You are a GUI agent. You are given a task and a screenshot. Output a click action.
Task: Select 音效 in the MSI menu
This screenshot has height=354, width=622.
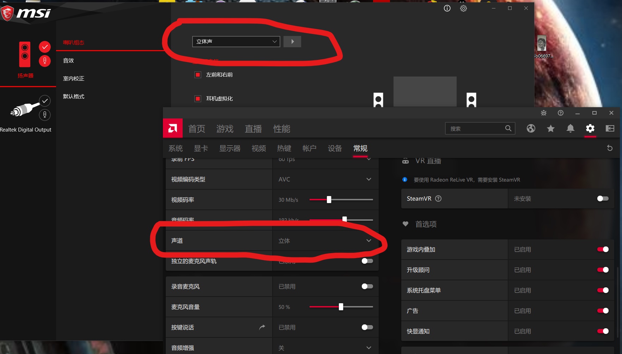click(68, 61)
